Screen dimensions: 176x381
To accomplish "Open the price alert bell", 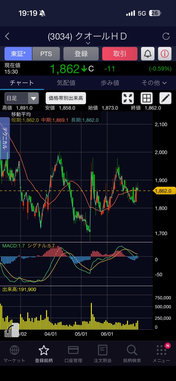I will (x=147, y=54).
